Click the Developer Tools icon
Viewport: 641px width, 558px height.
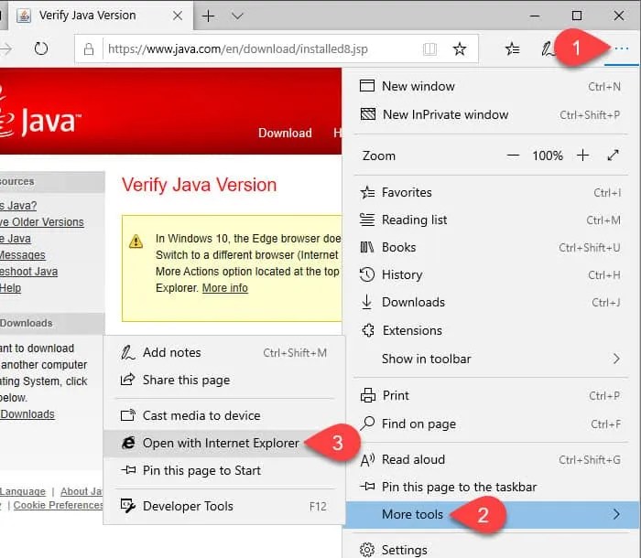[128, 506]
